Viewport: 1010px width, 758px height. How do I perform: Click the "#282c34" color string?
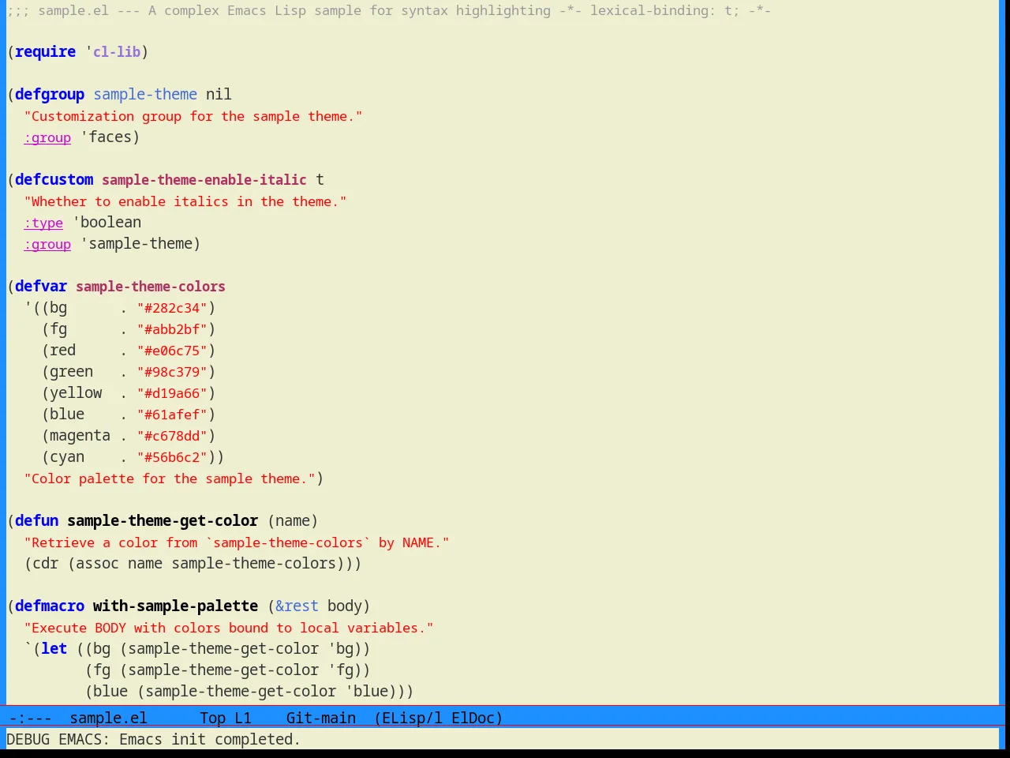pos(172,308)
